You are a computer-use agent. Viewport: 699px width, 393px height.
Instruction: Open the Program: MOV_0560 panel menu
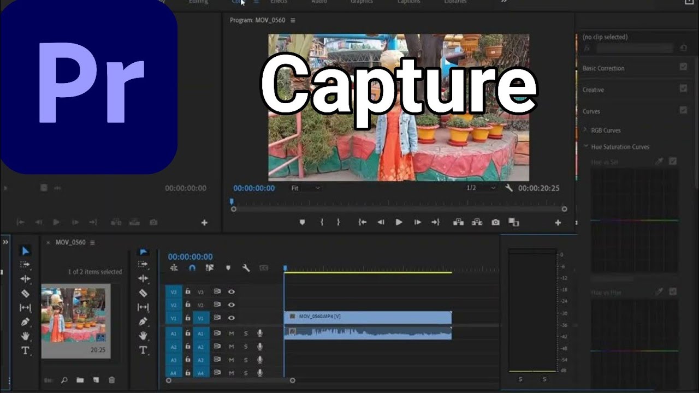[x=293, y=20]
